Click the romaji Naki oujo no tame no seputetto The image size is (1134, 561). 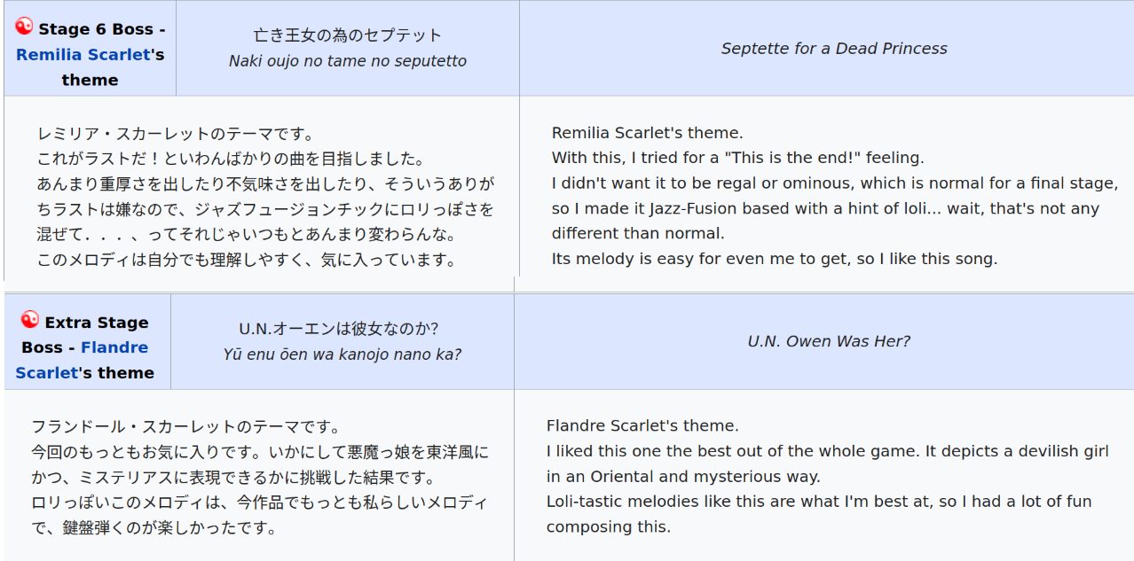click(x=348, y=61)
